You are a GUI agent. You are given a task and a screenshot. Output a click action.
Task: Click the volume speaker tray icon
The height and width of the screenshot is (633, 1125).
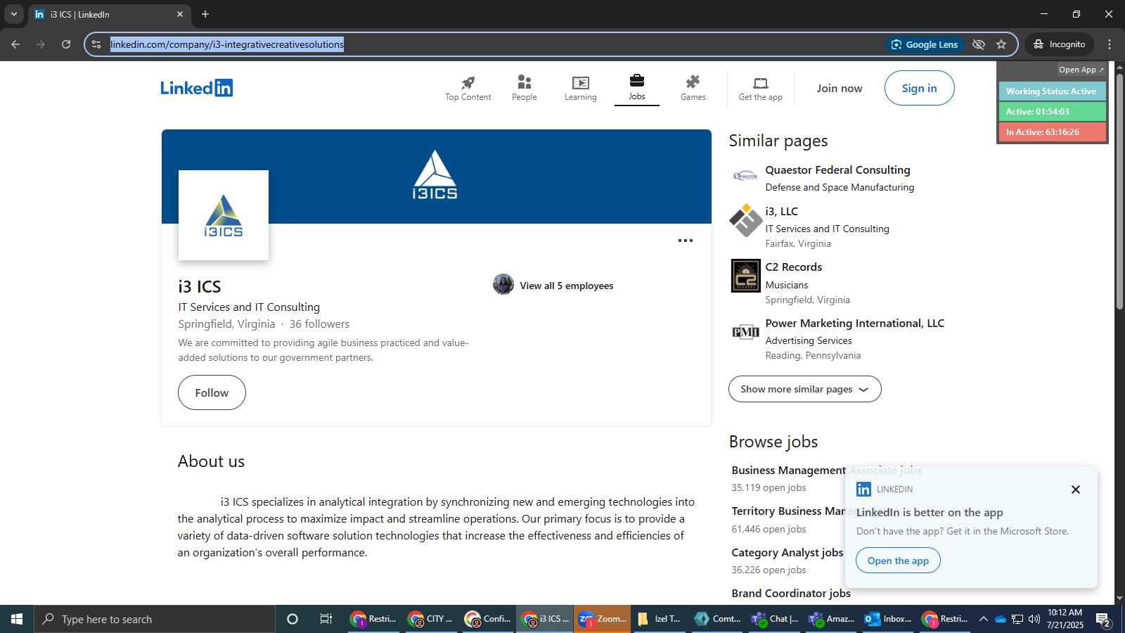(1034, 619)
